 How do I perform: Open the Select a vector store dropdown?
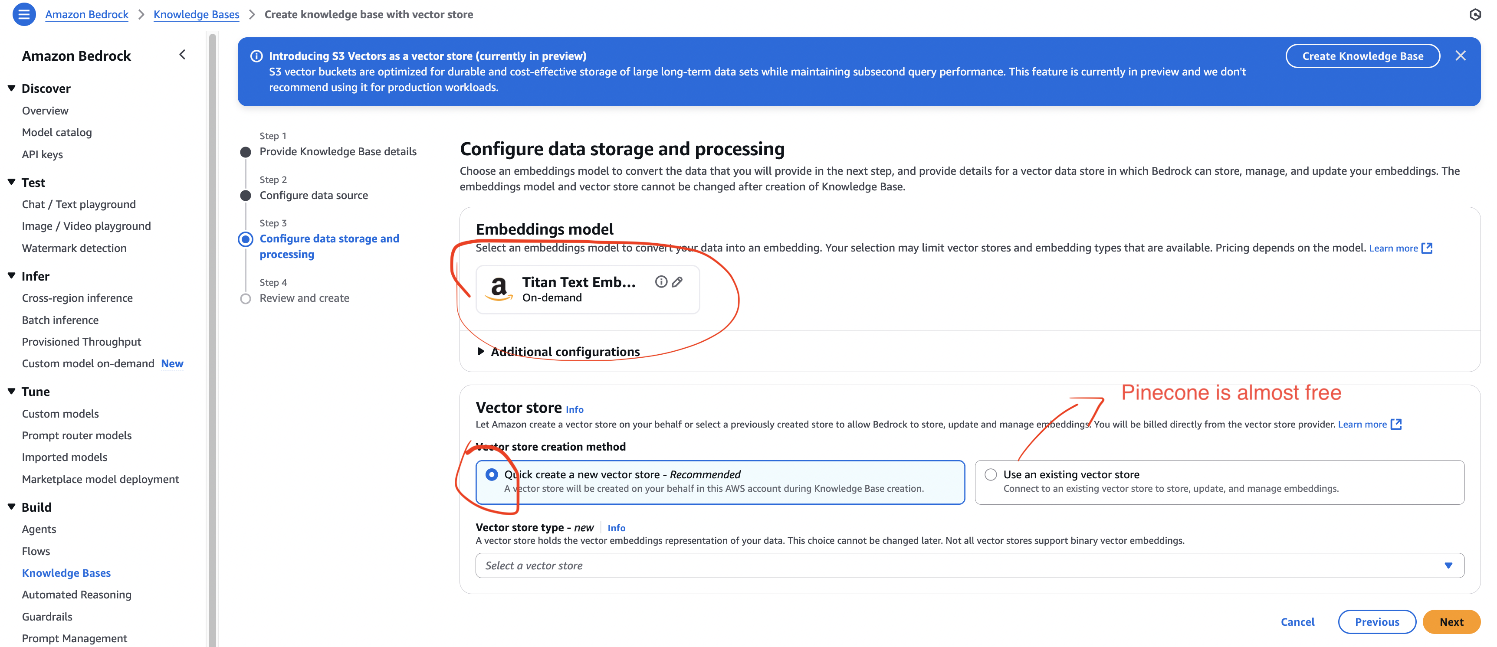pos(969,565)
